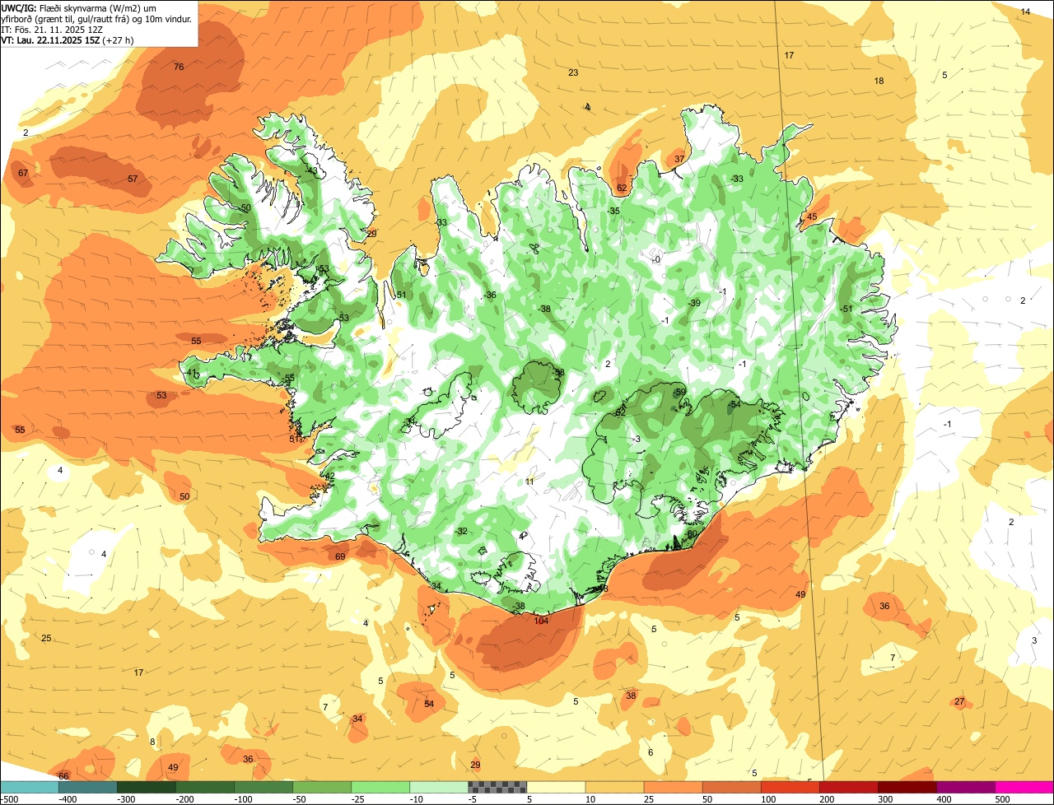The width and height of the screenshot is (1054, 805).
Task: Click the value 62 off the north coast
Action: pyautogui.click(x=622, y=188)
